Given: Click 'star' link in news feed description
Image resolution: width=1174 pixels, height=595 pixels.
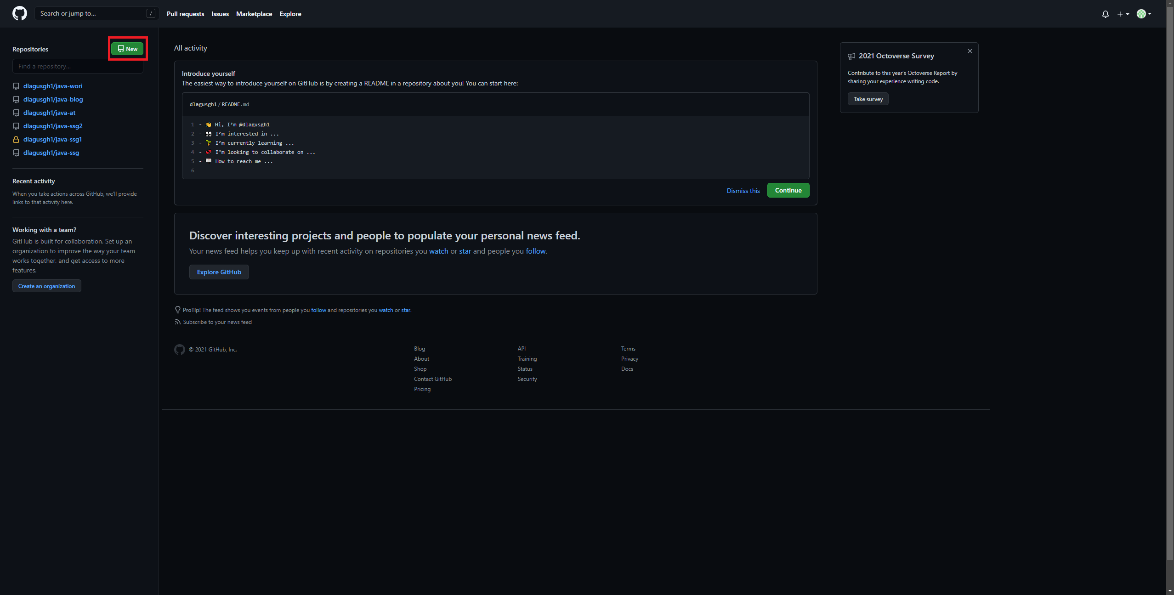Looking at the screenshot, I should pyautogui.click(x=465, y=251).
